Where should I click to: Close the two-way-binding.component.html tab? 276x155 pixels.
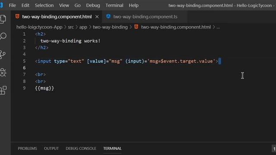[x=97, y=17]
